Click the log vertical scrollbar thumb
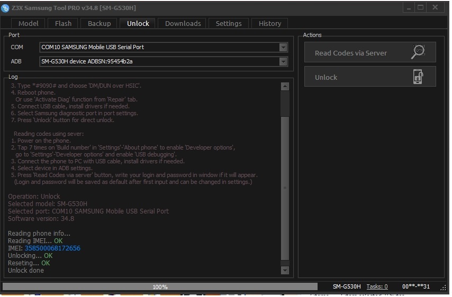This screenshot has width=452, height=297. tap(285, 188)
